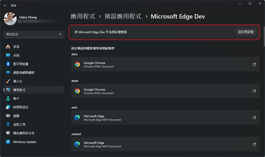
Task: Open 藍牙與裝置 settings
Action: [x=34, y=64]
